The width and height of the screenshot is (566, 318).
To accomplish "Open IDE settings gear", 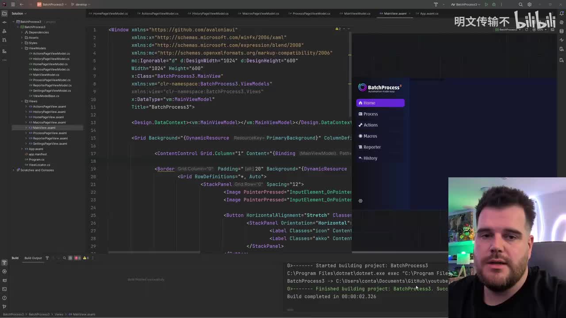I will [x=529, y=4].
